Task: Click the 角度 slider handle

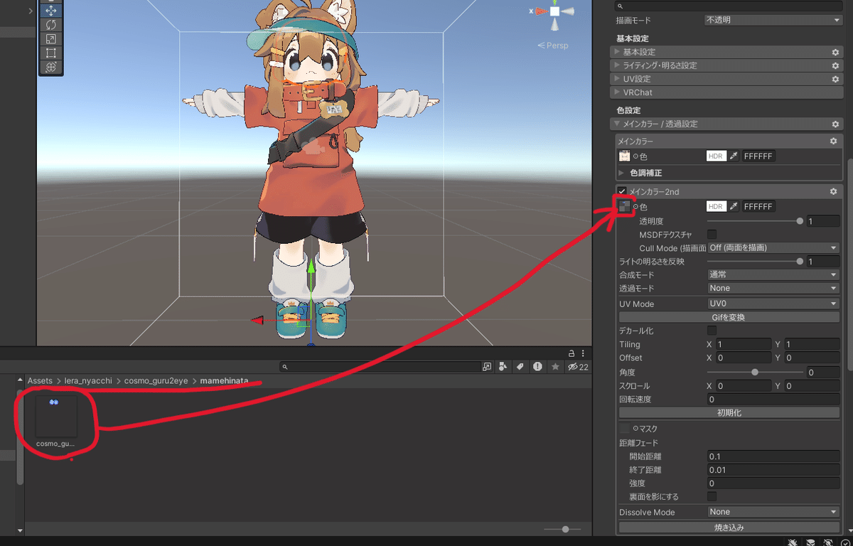Action: click(x=755, y=372)
